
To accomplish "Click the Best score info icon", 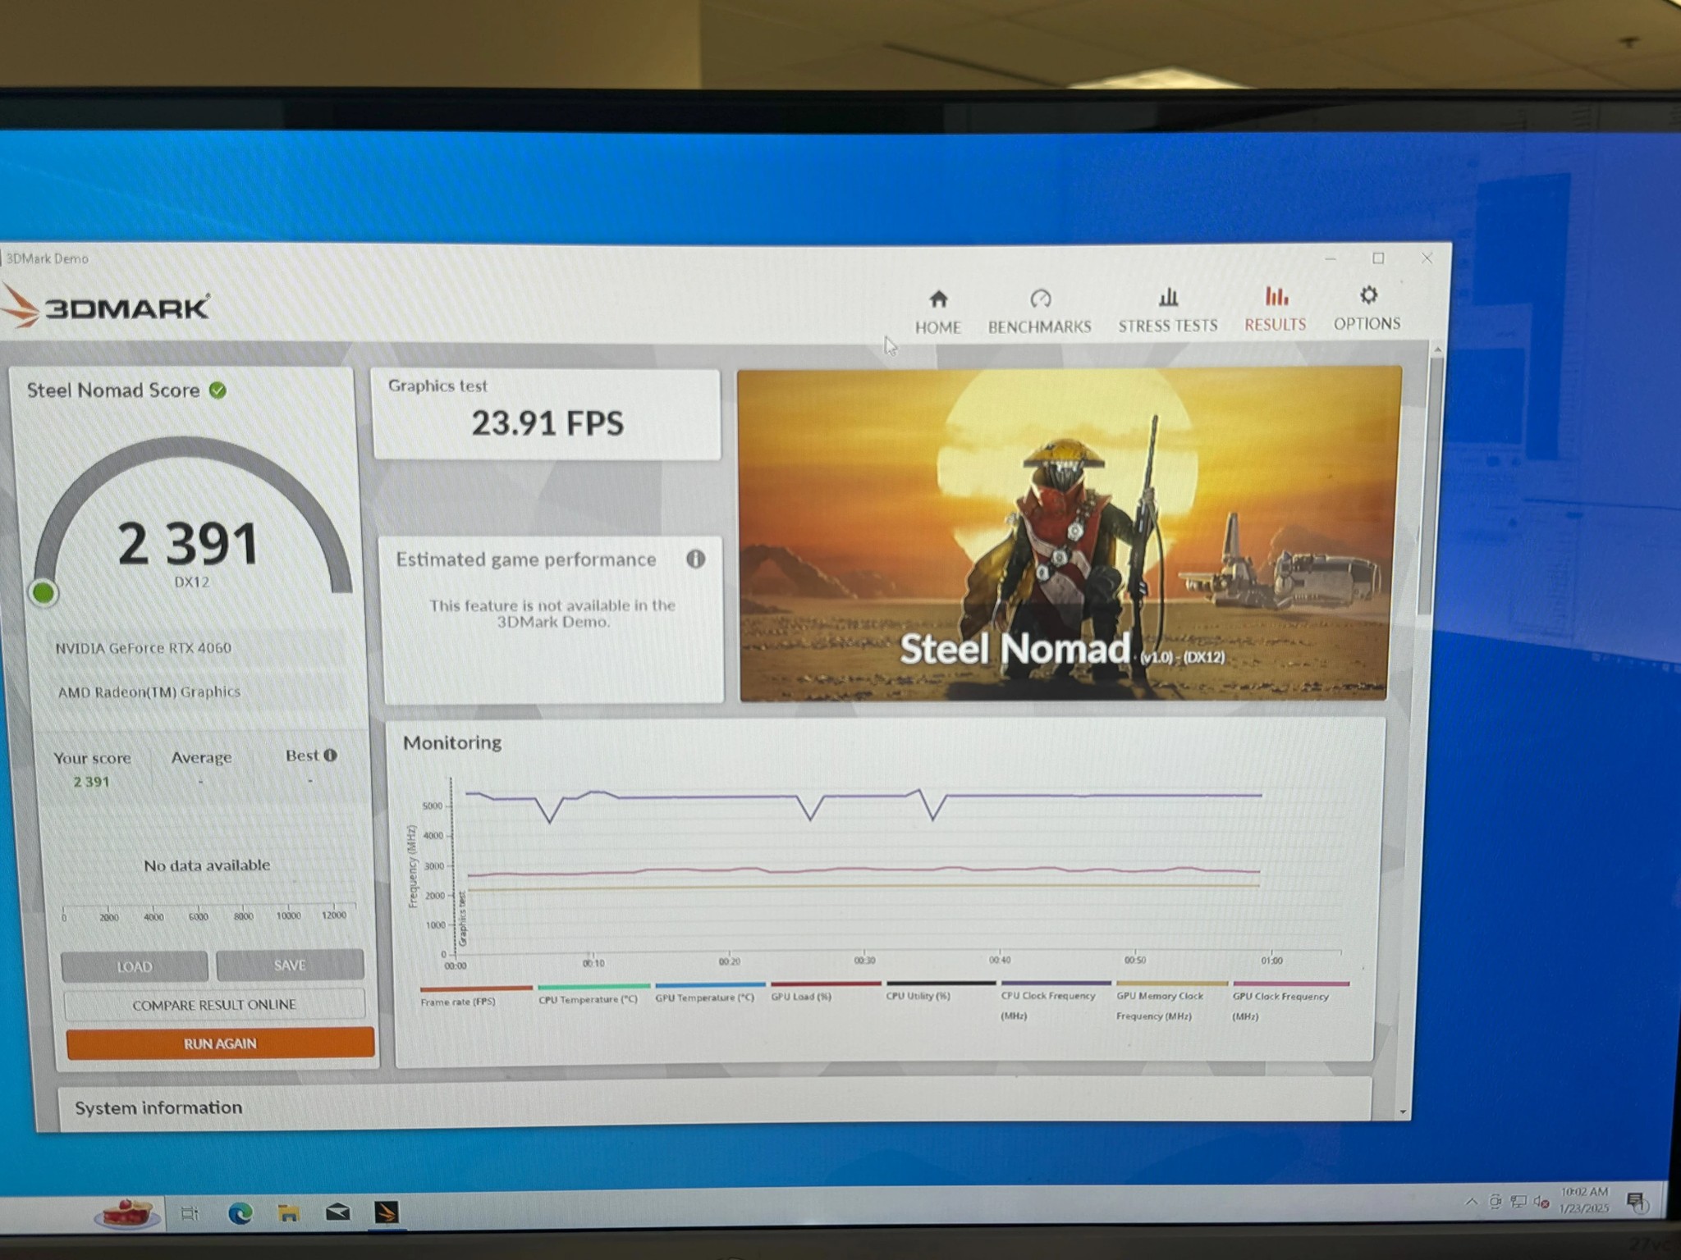I will (x=329, y=756).
